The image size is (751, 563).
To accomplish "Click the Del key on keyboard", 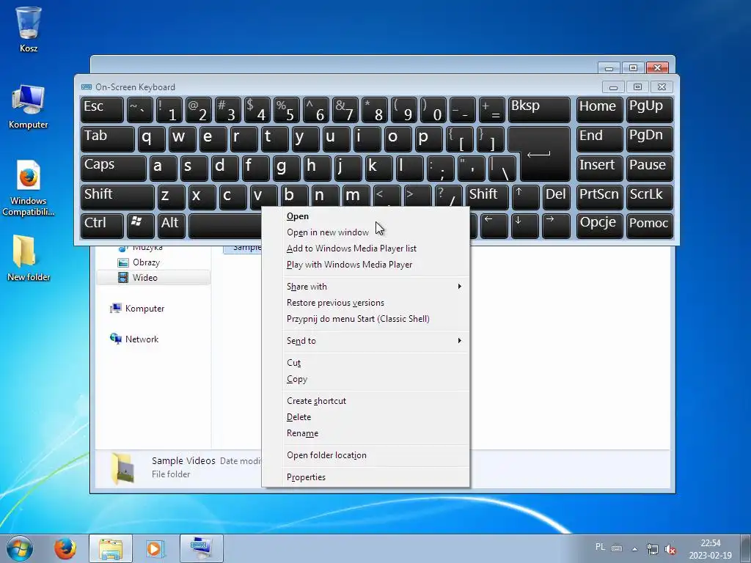I will 556,197.
